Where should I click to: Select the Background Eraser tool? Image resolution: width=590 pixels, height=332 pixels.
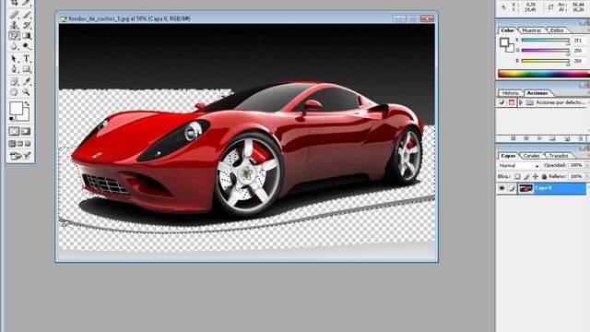click(x=15, y=36)
